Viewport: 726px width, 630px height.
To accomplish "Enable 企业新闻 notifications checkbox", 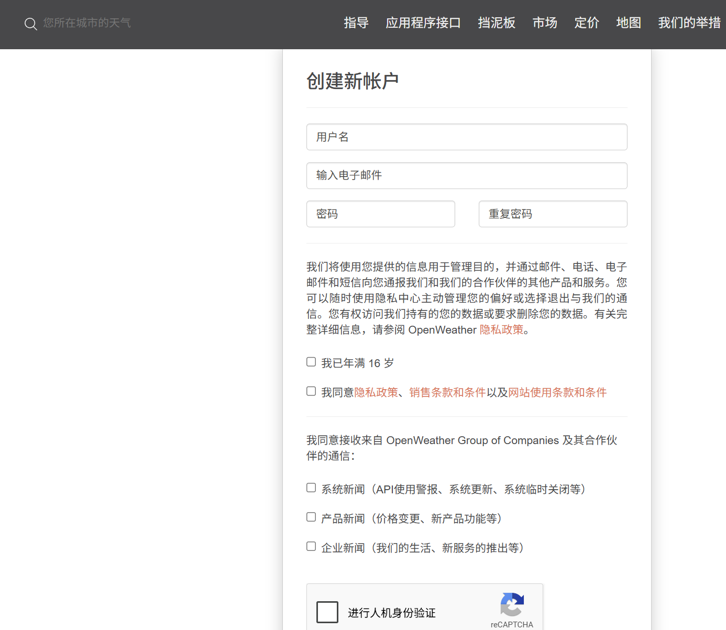I will (311, 546).
